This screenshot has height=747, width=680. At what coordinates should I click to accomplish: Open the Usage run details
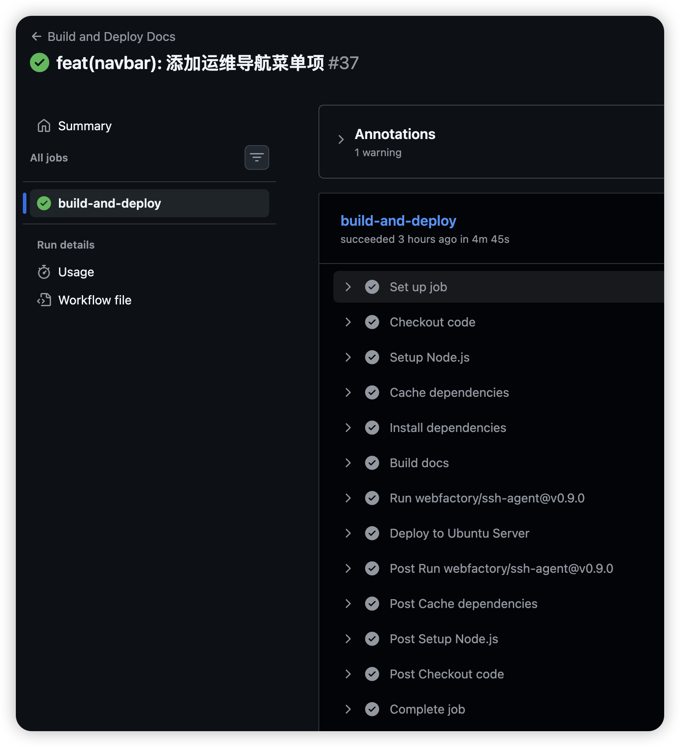[x=76, y=272]
